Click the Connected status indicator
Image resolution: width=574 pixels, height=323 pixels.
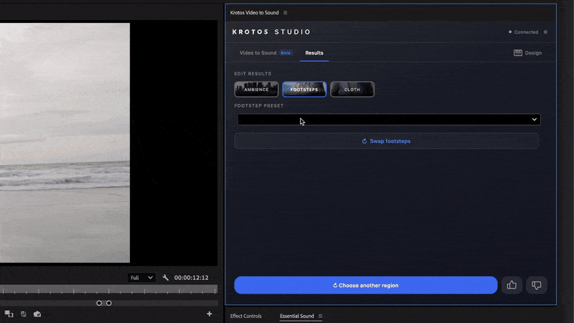[524, 32]
